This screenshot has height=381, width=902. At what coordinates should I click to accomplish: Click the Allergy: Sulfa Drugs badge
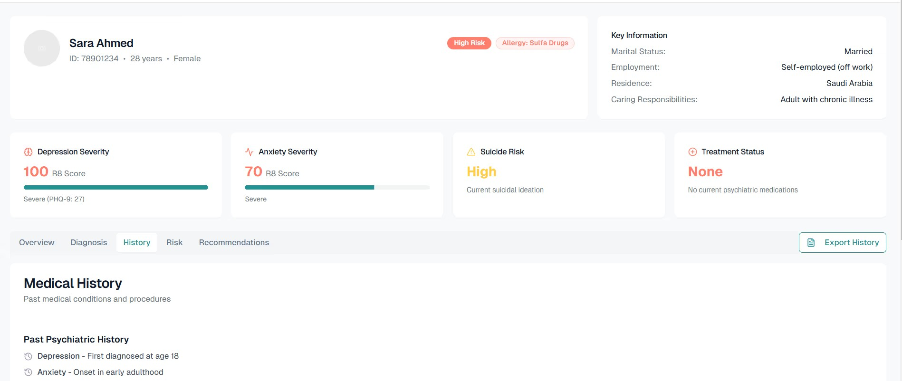tap(535, 43)
